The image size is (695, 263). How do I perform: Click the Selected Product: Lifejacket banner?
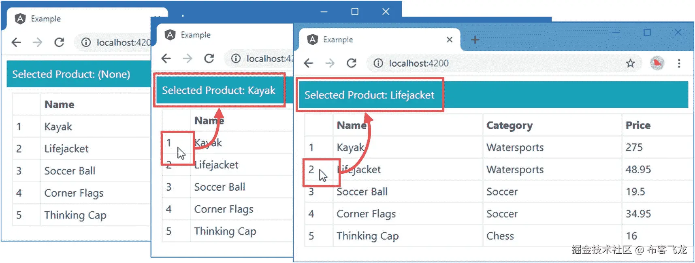coord(369,95)
